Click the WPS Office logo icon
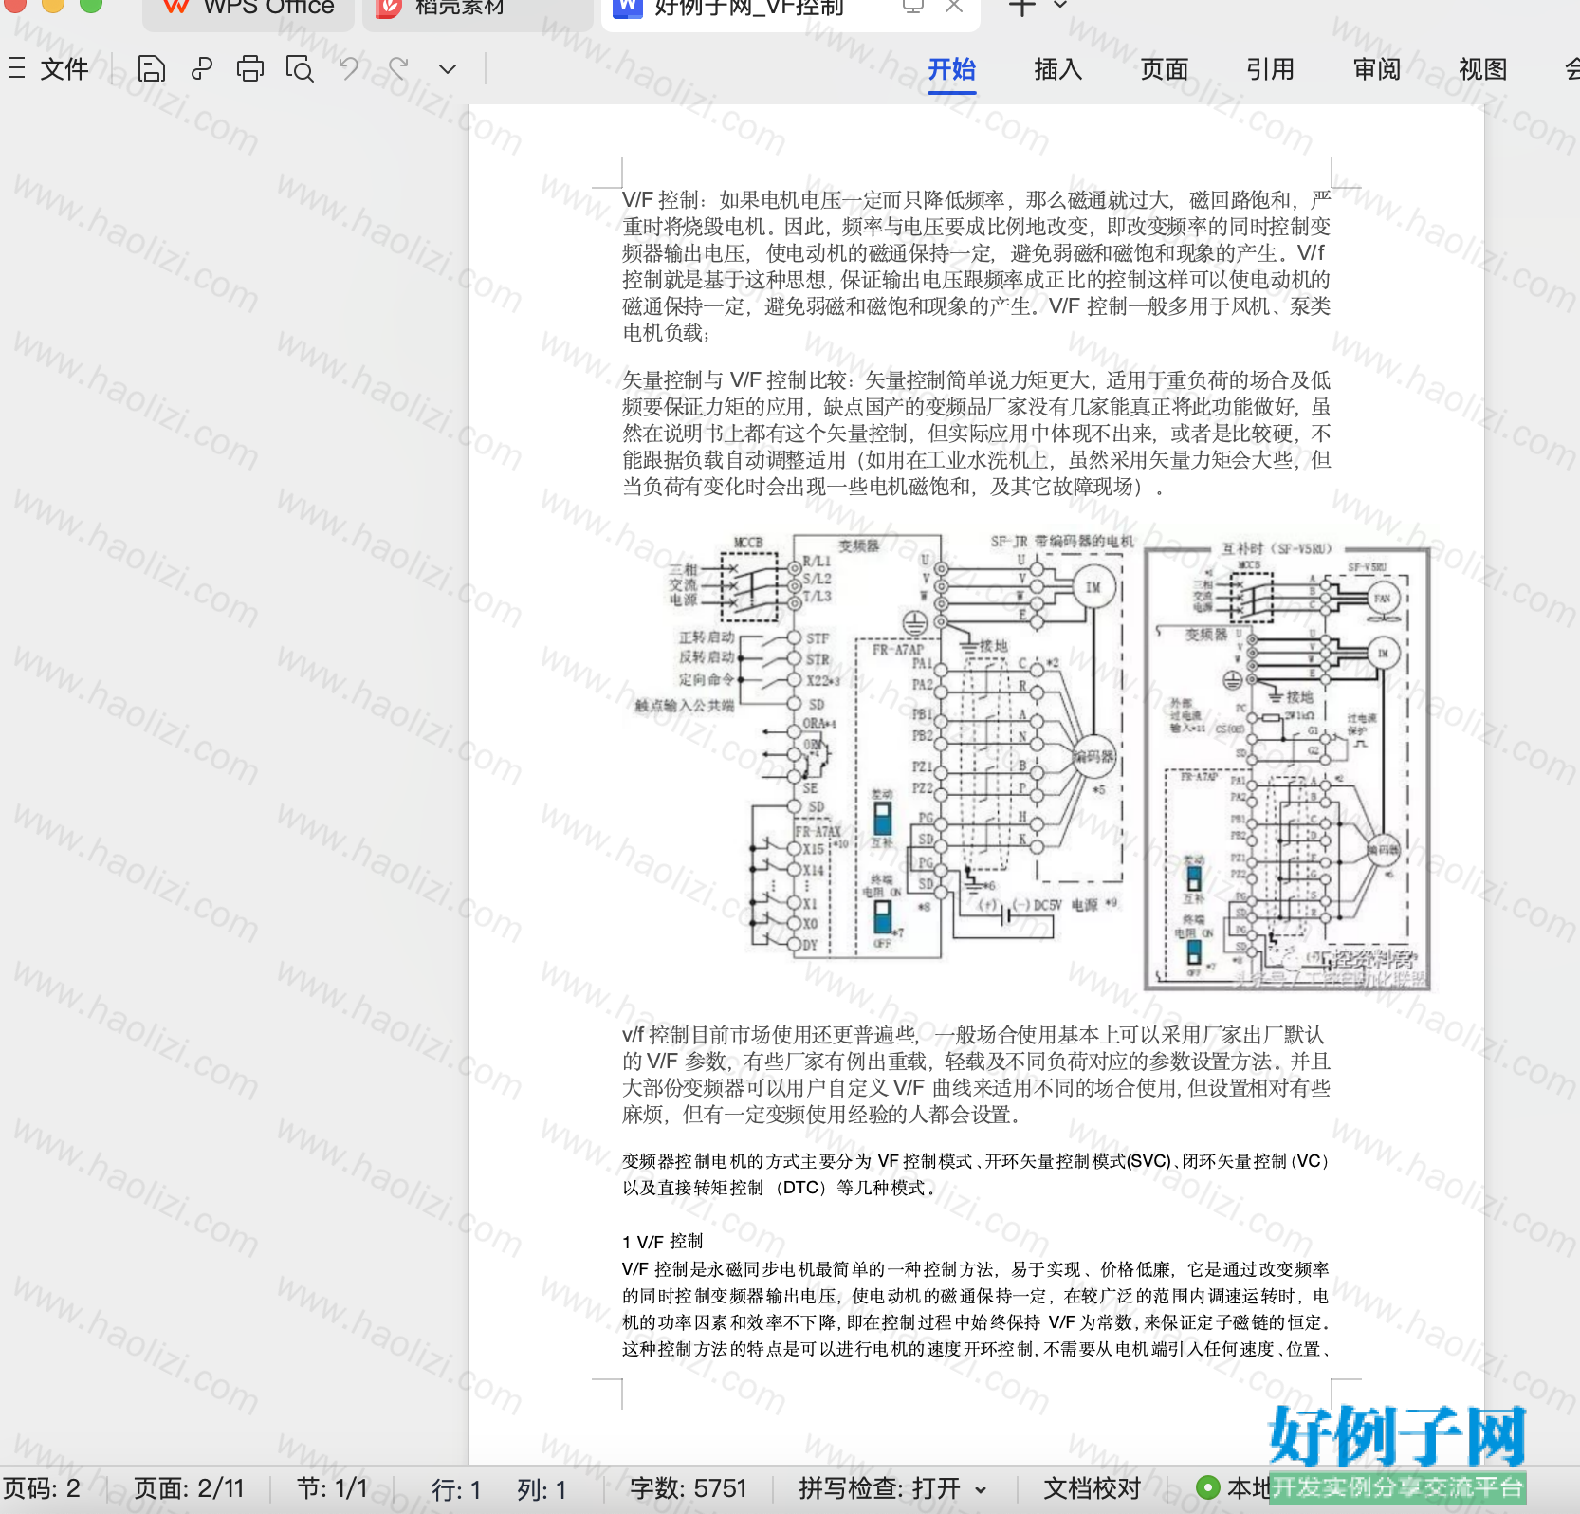Viewport: 1580px width, 1514px height. pos(175,8)
